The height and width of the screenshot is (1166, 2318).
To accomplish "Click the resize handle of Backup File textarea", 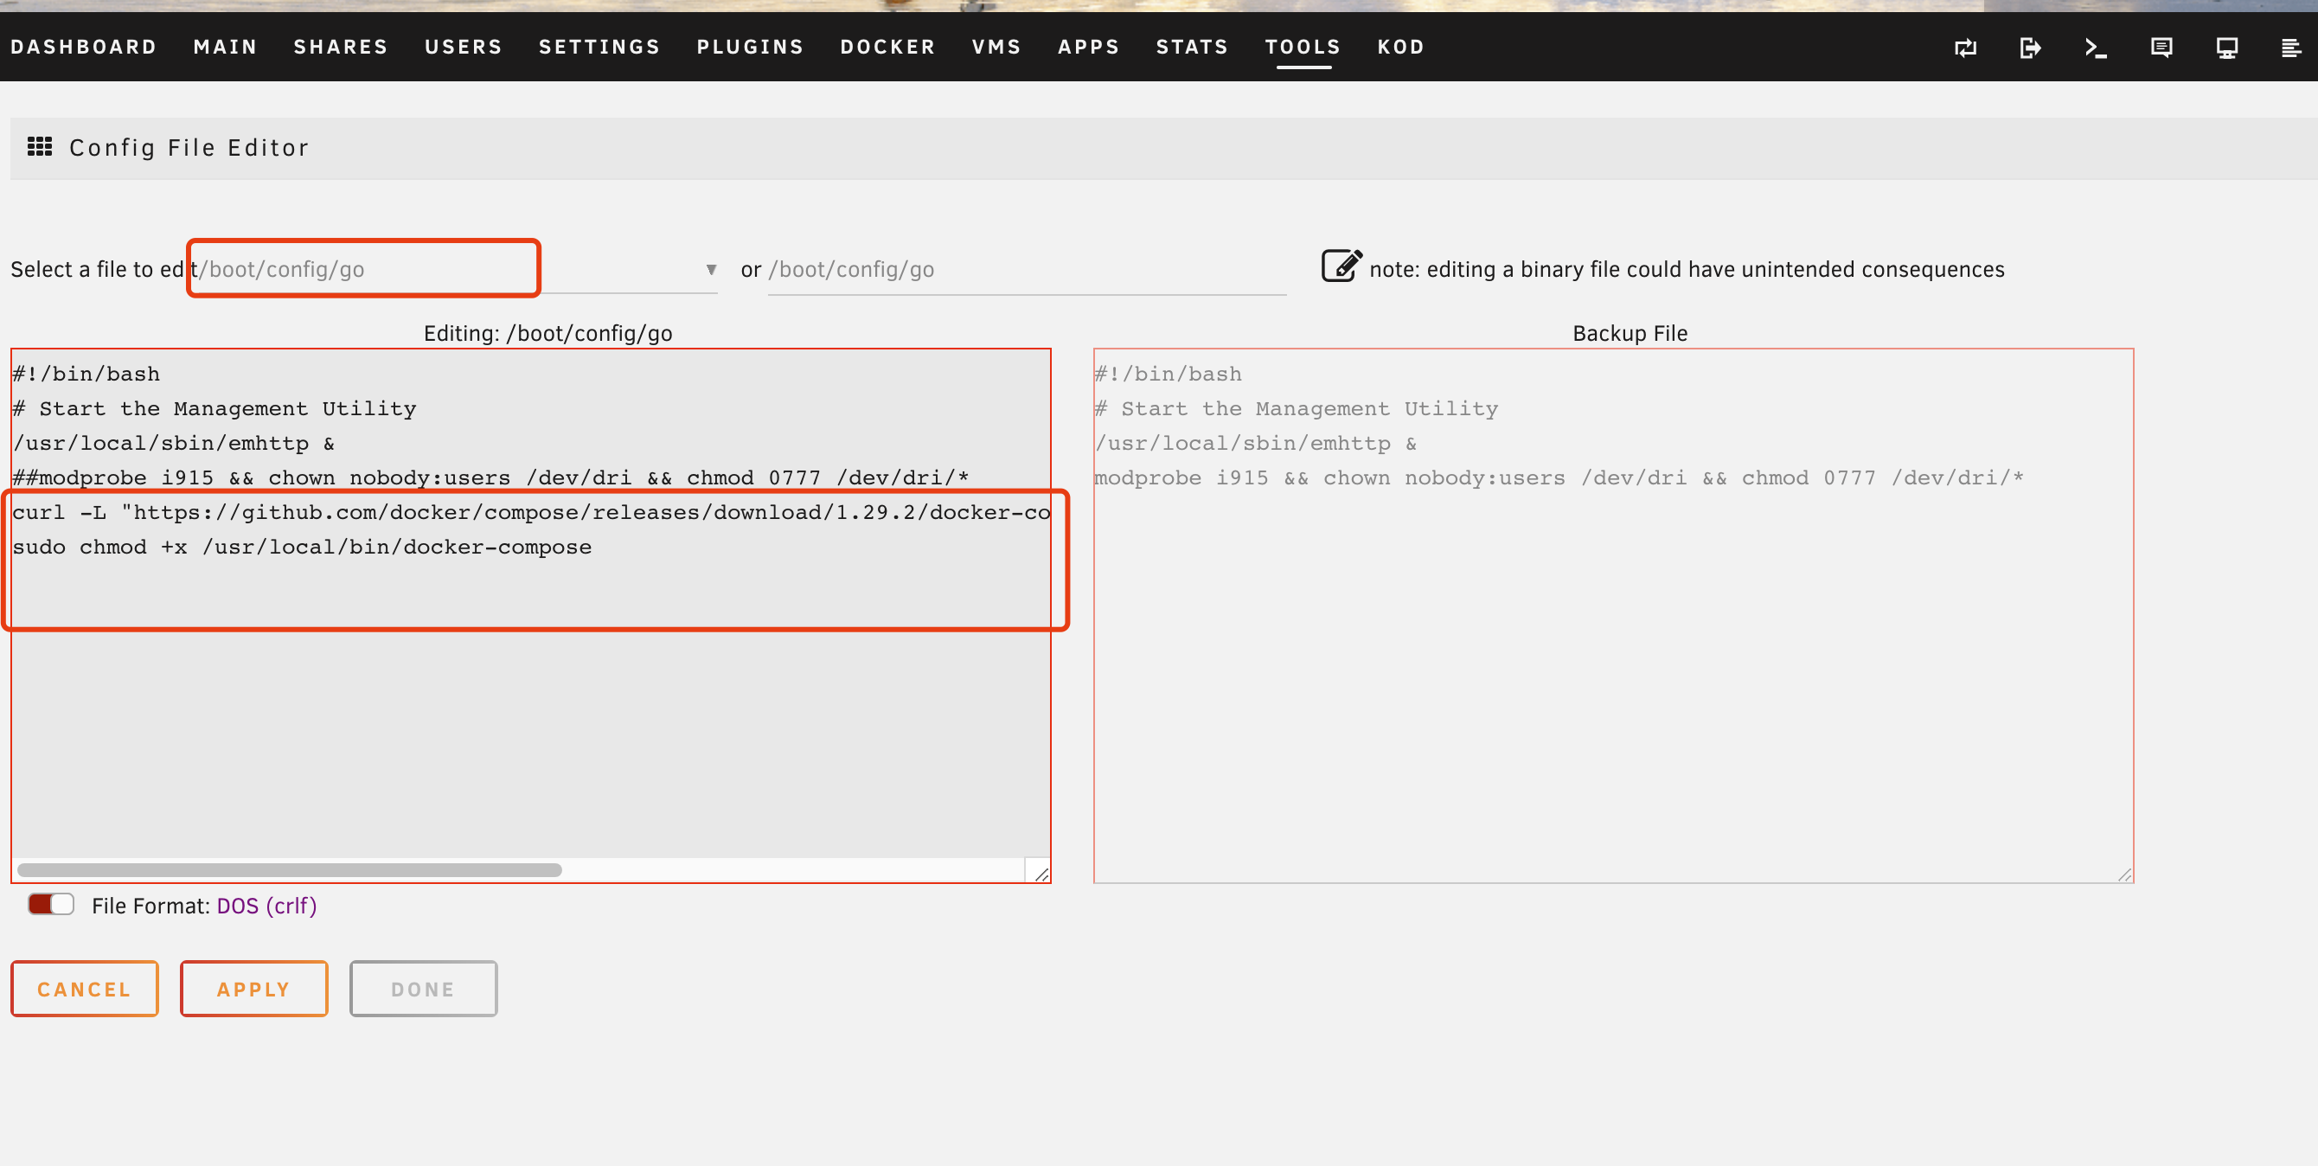I will pos(2124,874).
